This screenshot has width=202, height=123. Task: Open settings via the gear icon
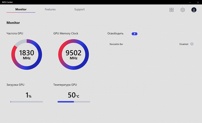183,10
